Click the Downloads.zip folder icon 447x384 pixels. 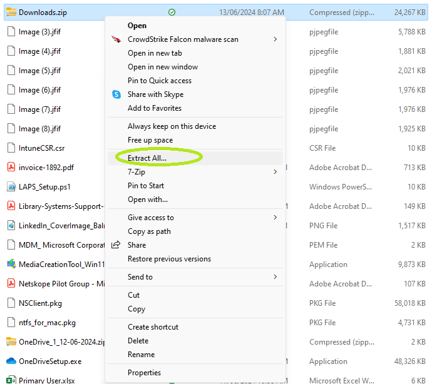[11, 13]
